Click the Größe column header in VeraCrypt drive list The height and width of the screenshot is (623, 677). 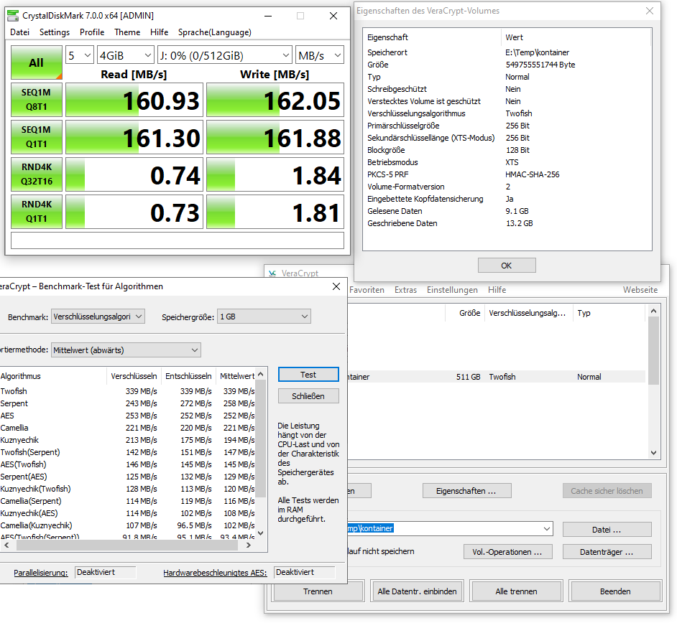pos(464,313)
